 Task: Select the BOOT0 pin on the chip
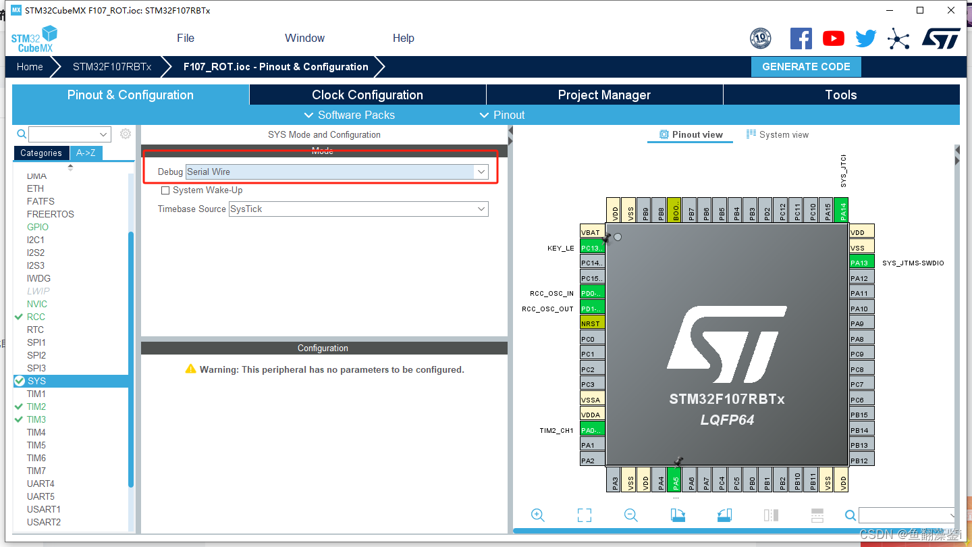pyautogui.click(x=674, y=210)
